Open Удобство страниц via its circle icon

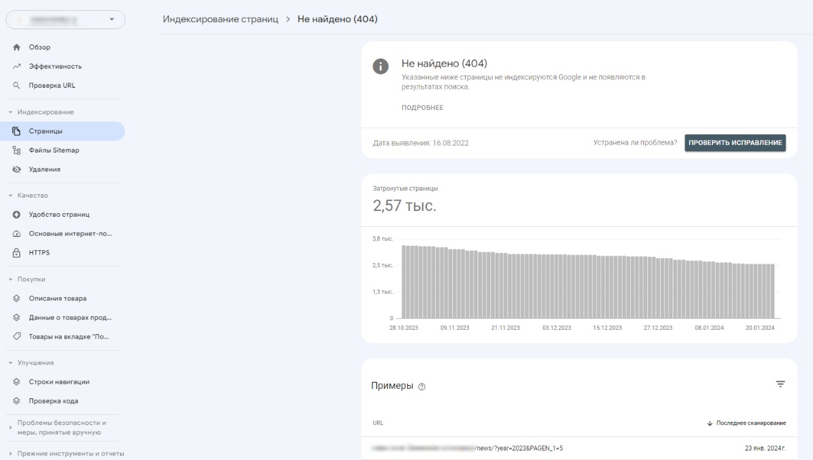(17, 214)
